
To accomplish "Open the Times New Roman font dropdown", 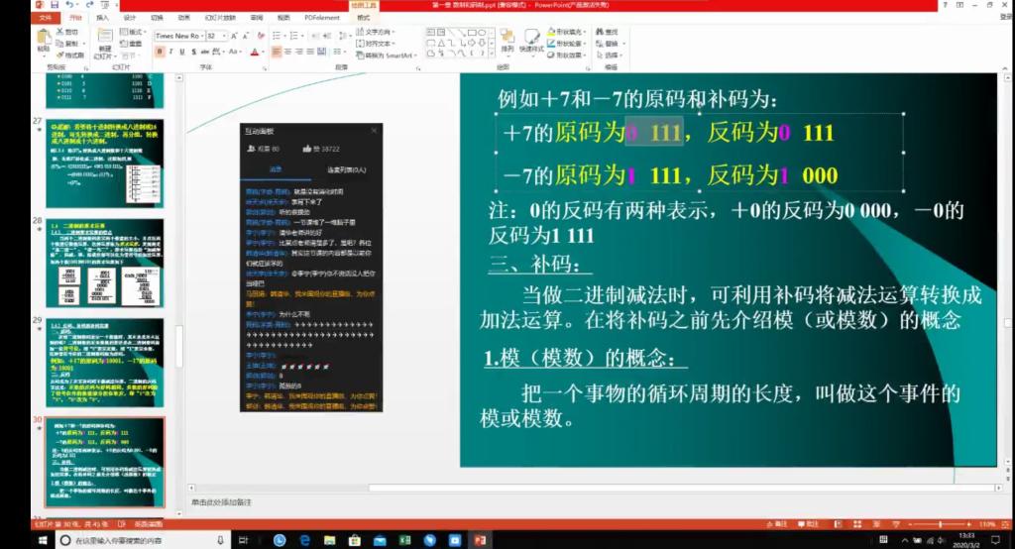I will tap(178, 36).
